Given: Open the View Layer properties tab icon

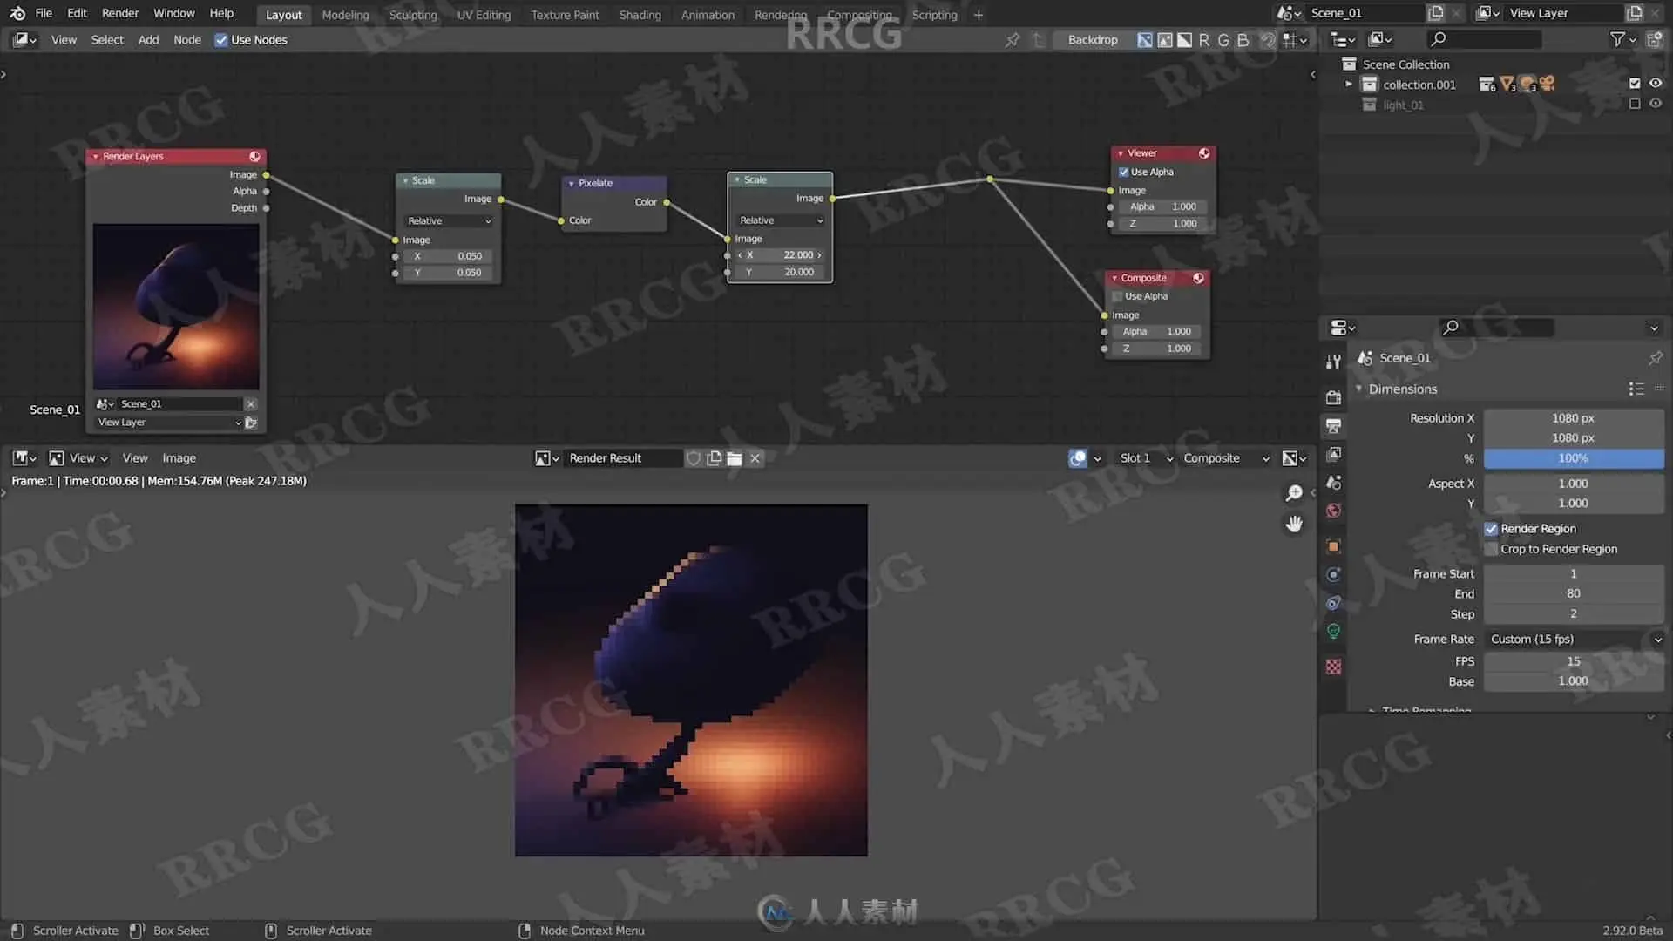Looking at the screenshot, I should [x=1333, y=454].
